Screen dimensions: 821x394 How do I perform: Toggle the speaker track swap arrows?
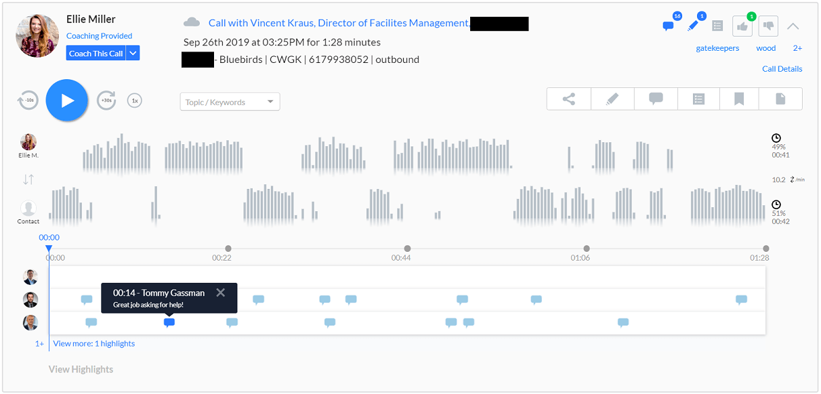coord(28,179)
